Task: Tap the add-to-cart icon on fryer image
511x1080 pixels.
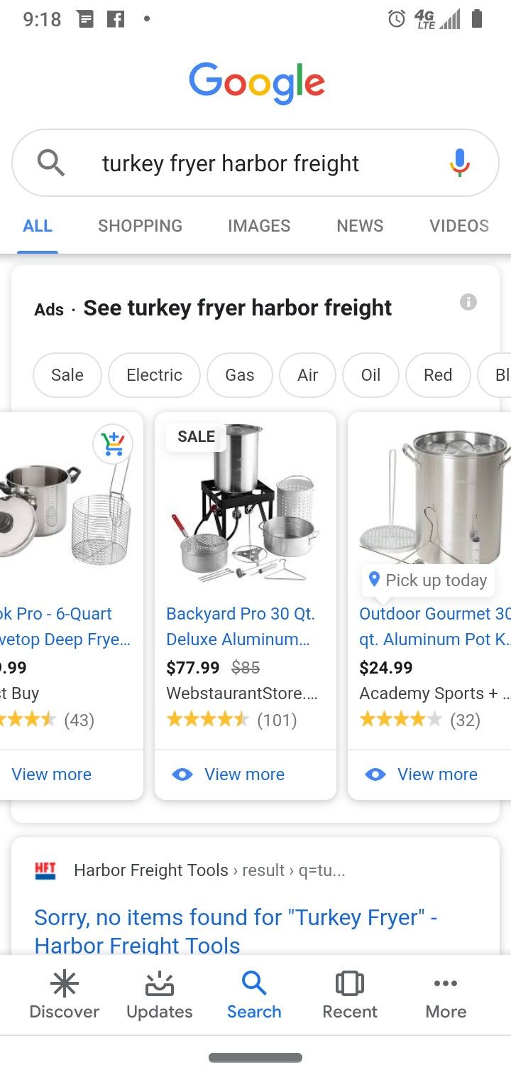Action: pos(113,443)
